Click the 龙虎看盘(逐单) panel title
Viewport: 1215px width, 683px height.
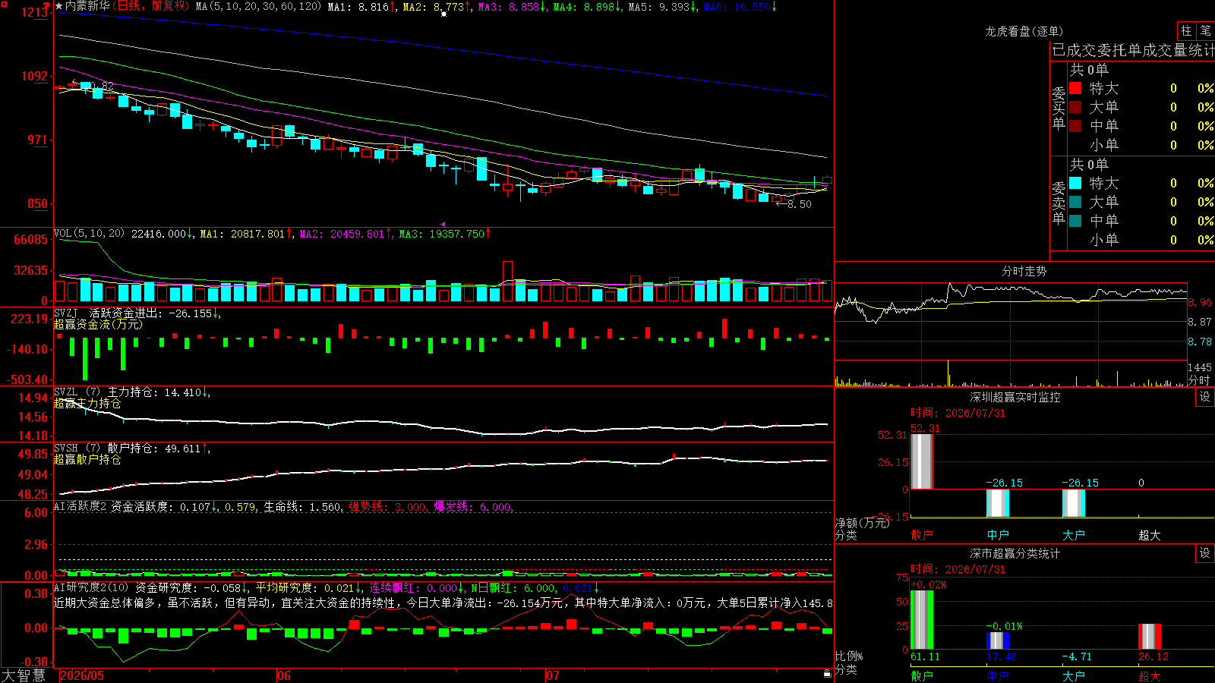pyautogui.click(x=1024, y=31)
